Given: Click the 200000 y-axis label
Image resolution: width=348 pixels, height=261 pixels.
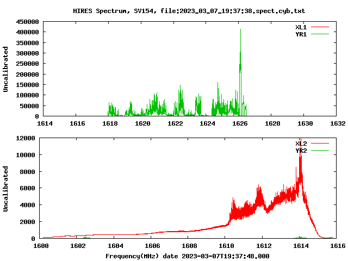Looking at the screenshot, I should [27, 74].
